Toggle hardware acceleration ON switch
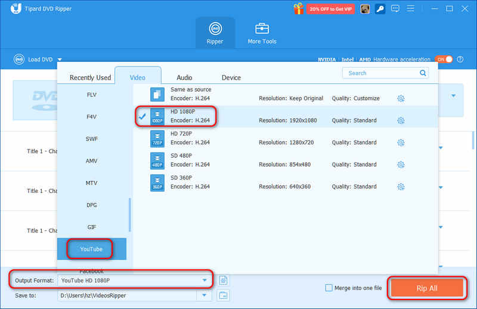The width and height of the screenshot is (477, 309). pos(444,60)
